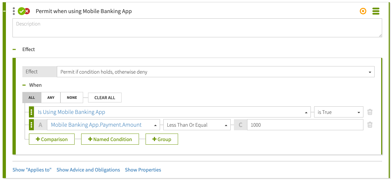Click the Description text field
The height and width of the screenshot is (181, 392).
(197, 28)
